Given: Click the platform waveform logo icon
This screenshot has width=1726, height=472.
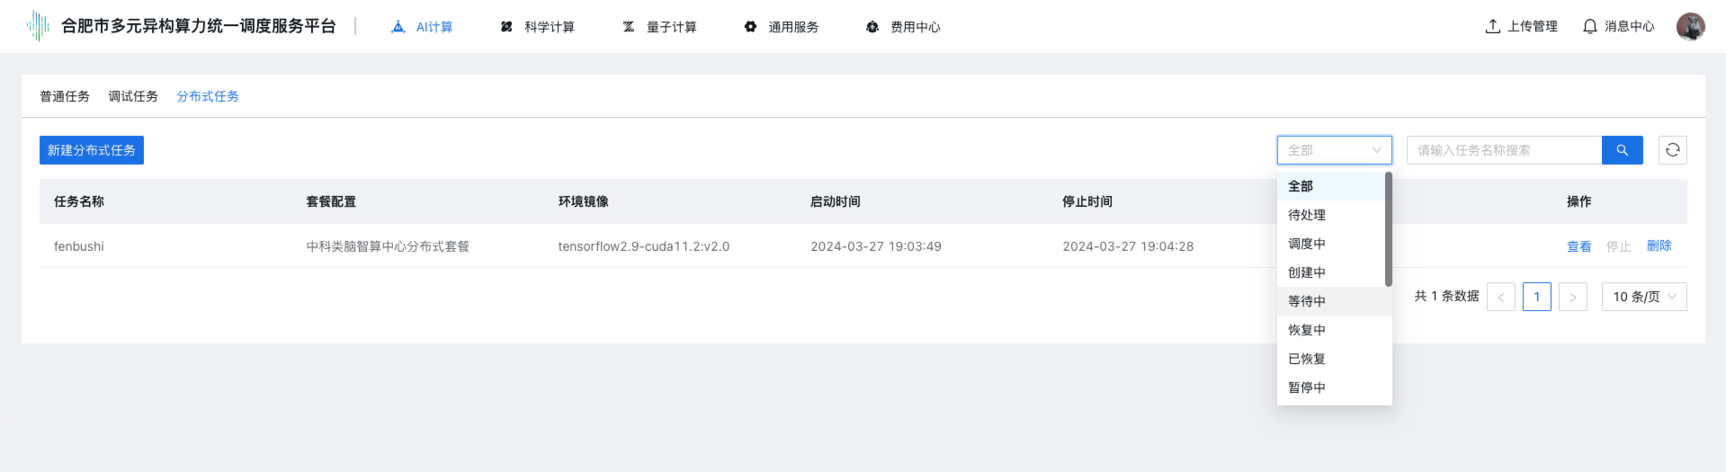Looking at the screenshot, I should (38, 26).
